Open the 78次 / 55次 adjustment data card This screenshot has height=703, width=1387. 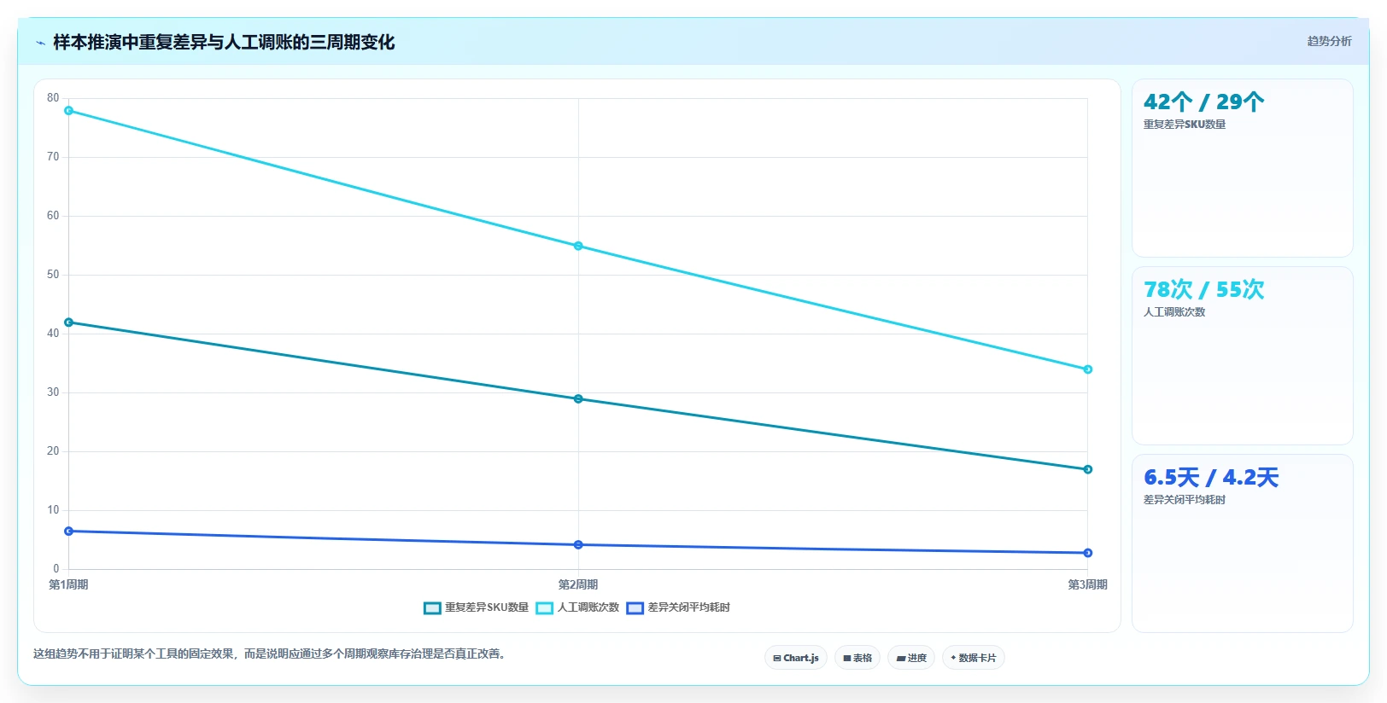pyautogui.click(x=1243, y=356)
